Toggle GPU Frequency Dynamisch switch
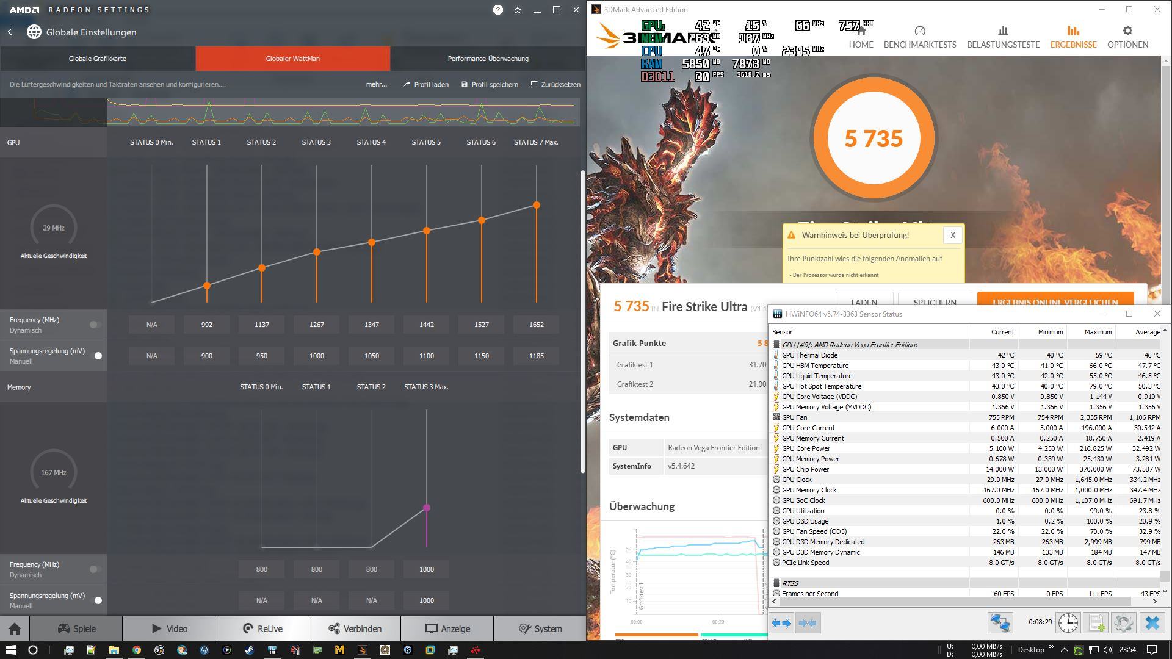The image size is (1172, 659). [x=95, y=325]
